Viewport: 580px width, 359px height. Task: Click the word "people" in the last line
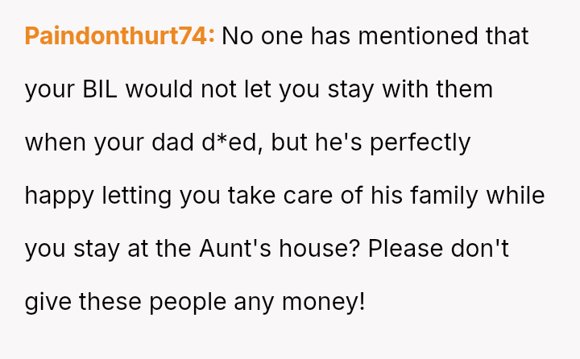(188, 302)
